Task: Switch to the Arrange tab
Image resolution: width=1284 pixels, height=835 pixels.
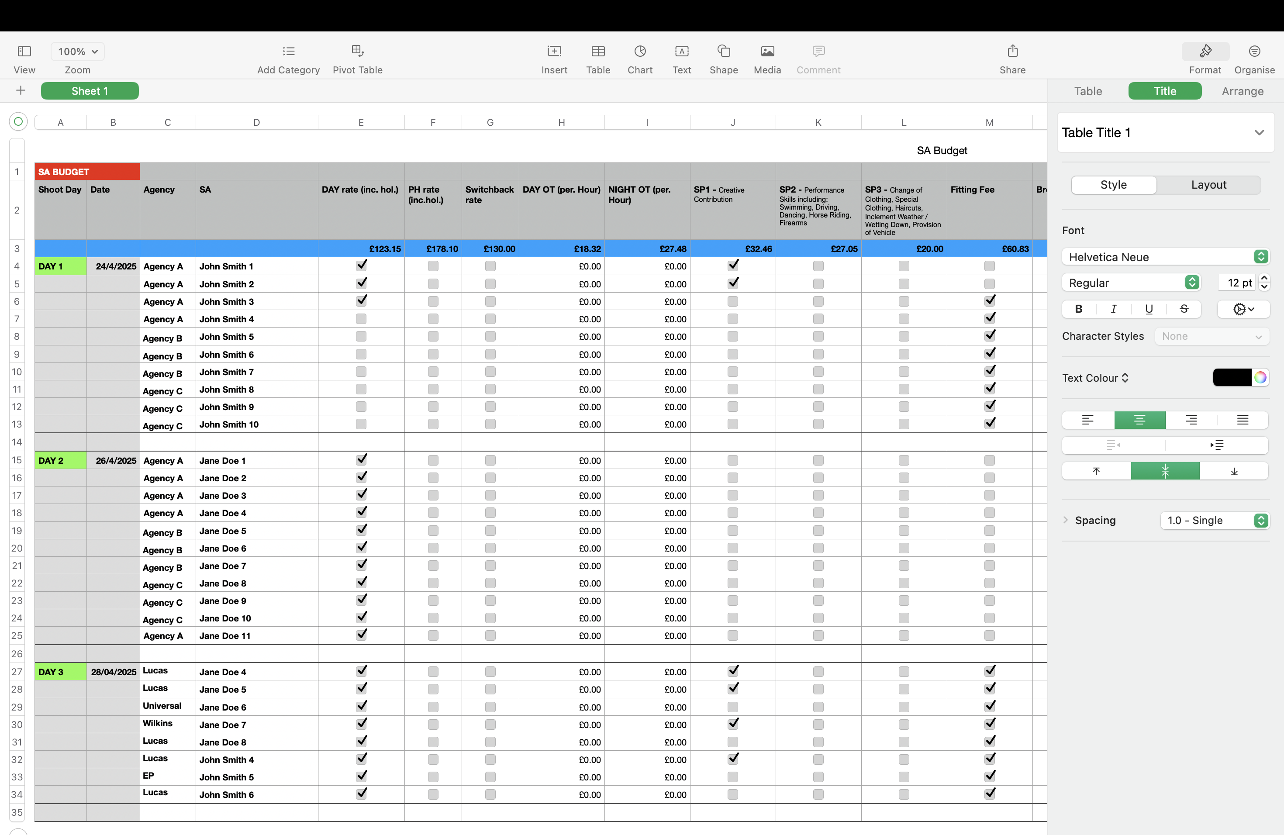Action: click(1243, 91)
